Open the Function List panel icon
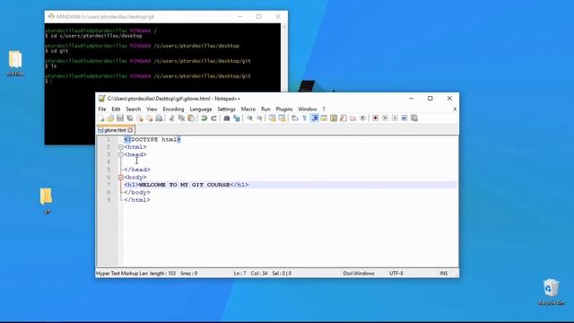The width and height of the screenshot is (574, 323). coord(343,118)
